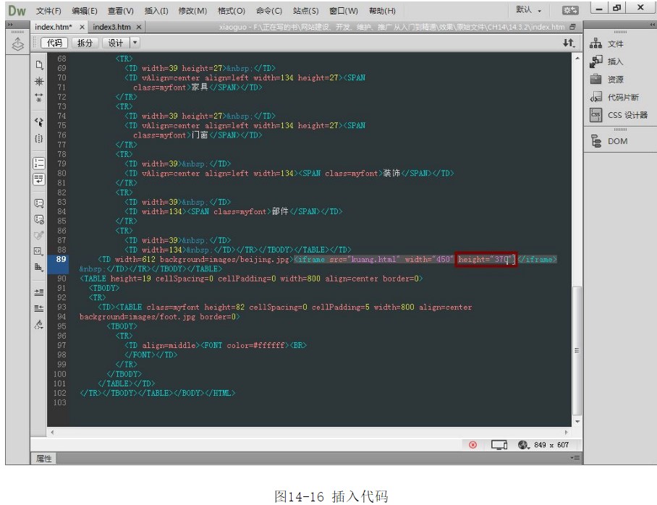Screen dimensions: 657x505
Task: Open the Files (文件) panel
Action: 614,44
